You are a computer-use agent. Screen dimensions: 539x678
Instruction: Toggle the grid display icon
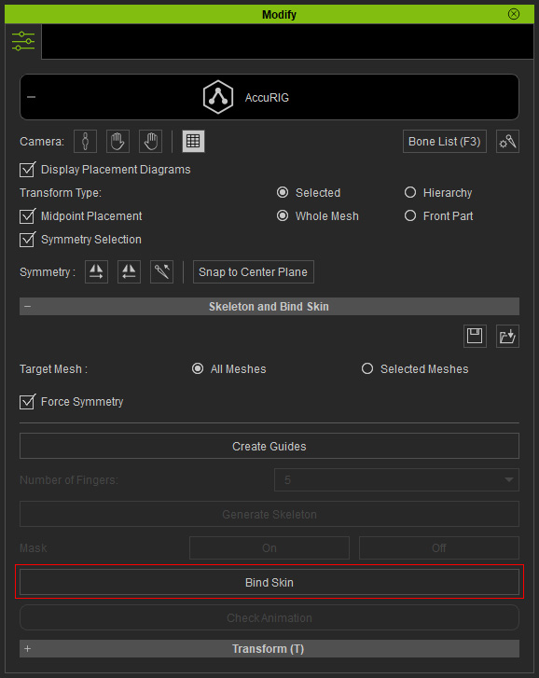pyautogui.click(x=193, y=142)
